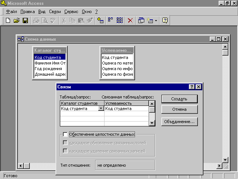The width and height of the screenshot is (238, 179).
Task: Click the red X Clear Layout icon
Action: (x=130, y=21)
